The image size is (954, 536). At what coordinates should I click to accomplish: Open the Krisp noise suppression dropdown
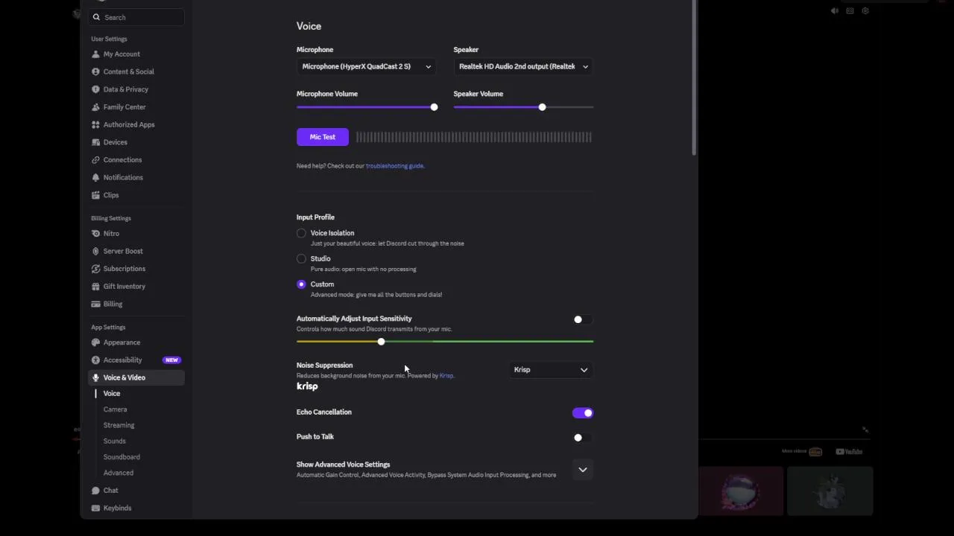(x=551, y=370)
